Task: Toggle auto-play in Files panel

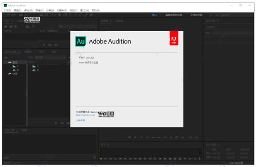Action: click(x=56, y=45)
